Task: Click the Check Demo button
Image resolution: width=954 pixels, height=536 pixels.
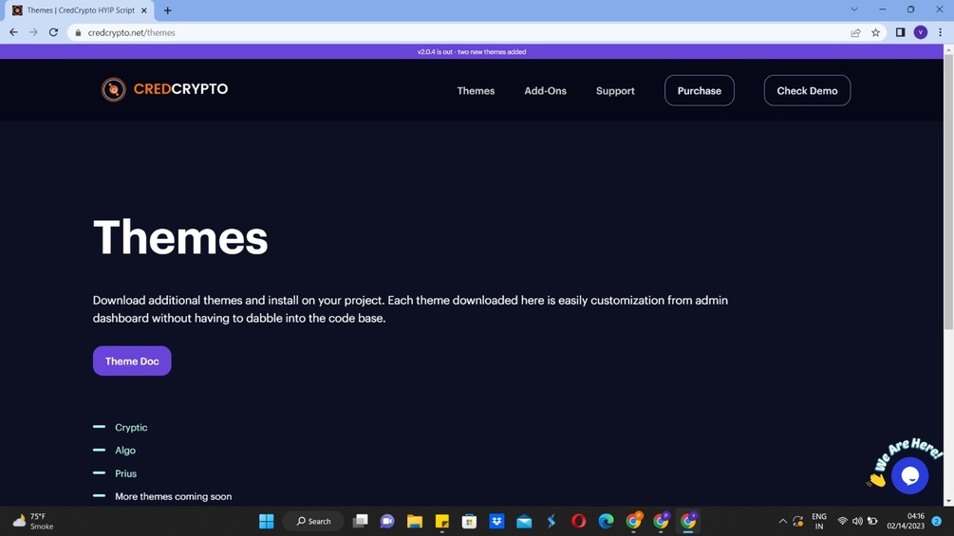Action: click(x=807, y=90)
